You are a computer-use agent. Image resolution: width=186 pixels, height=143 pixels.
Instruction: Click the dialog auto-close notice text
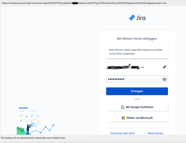pos(33,138)
